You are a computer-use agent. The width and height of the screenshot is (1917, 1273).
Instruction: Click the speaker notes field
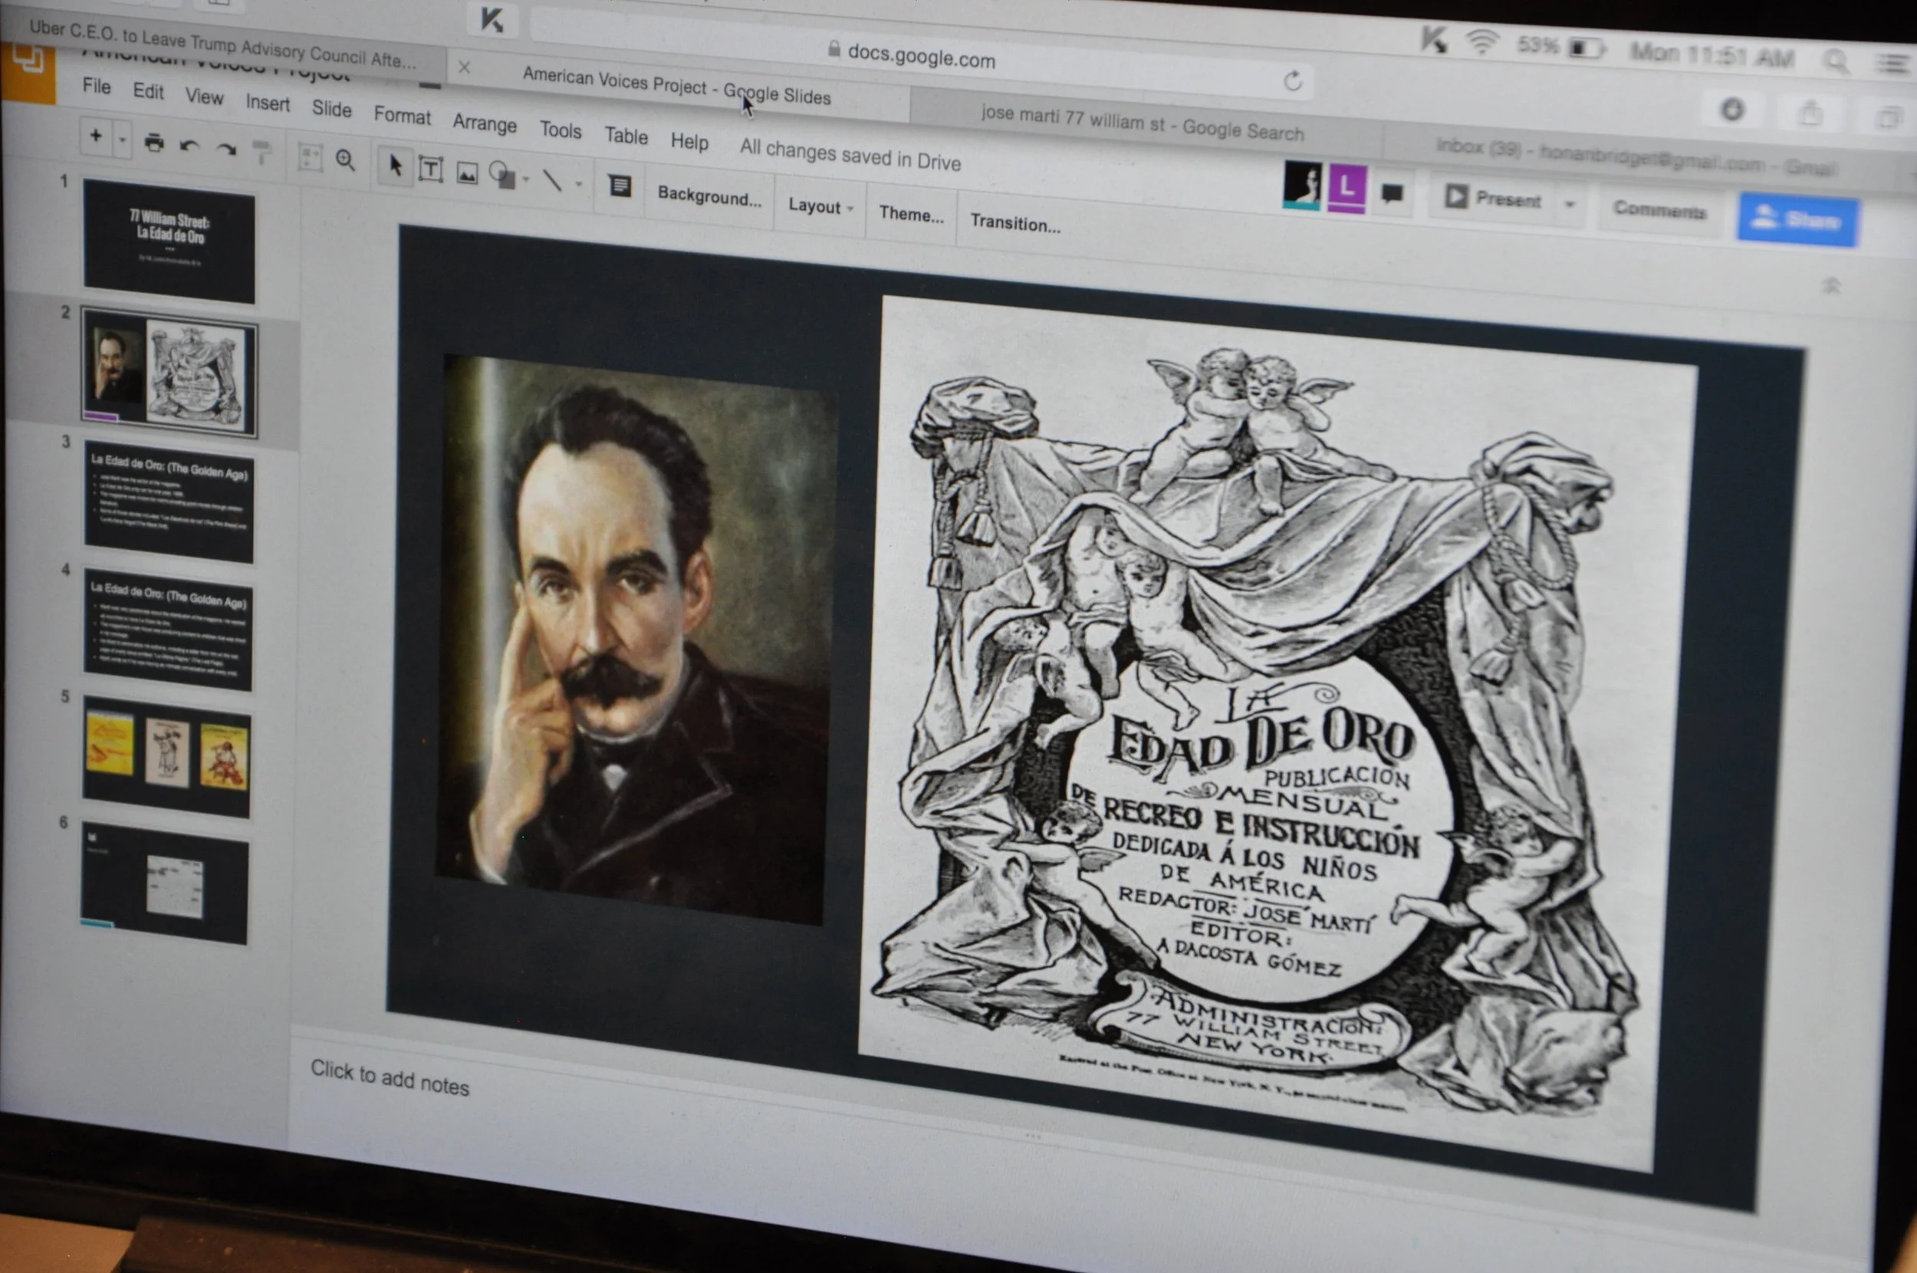coord(390,1081)
